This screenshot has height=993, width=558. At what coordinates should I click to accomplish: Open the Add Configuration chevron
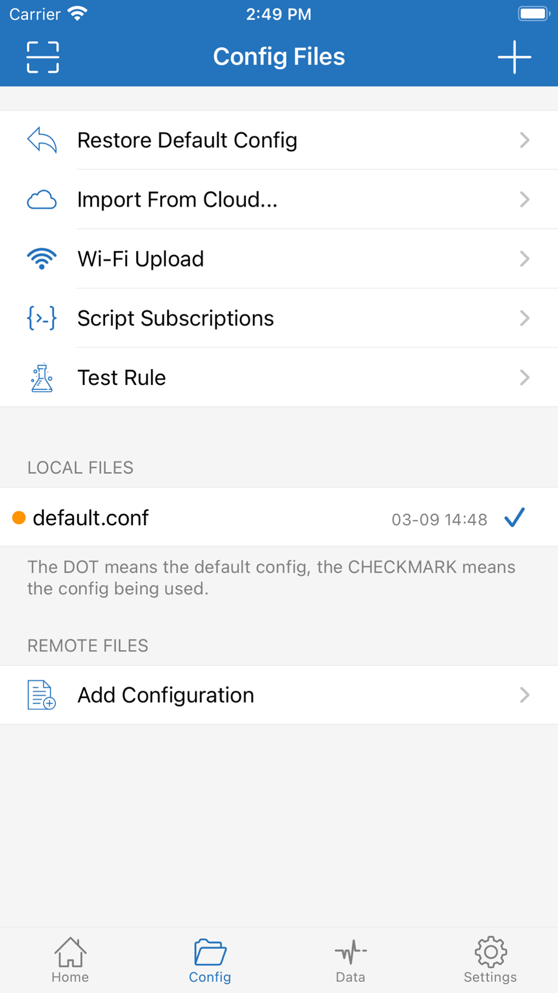(x=525, y=695)
